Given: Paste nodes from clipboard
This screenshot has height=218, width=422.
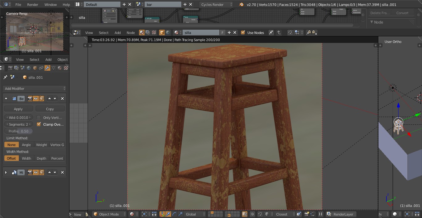Looking at the screenshot, I should click(314, 32).
